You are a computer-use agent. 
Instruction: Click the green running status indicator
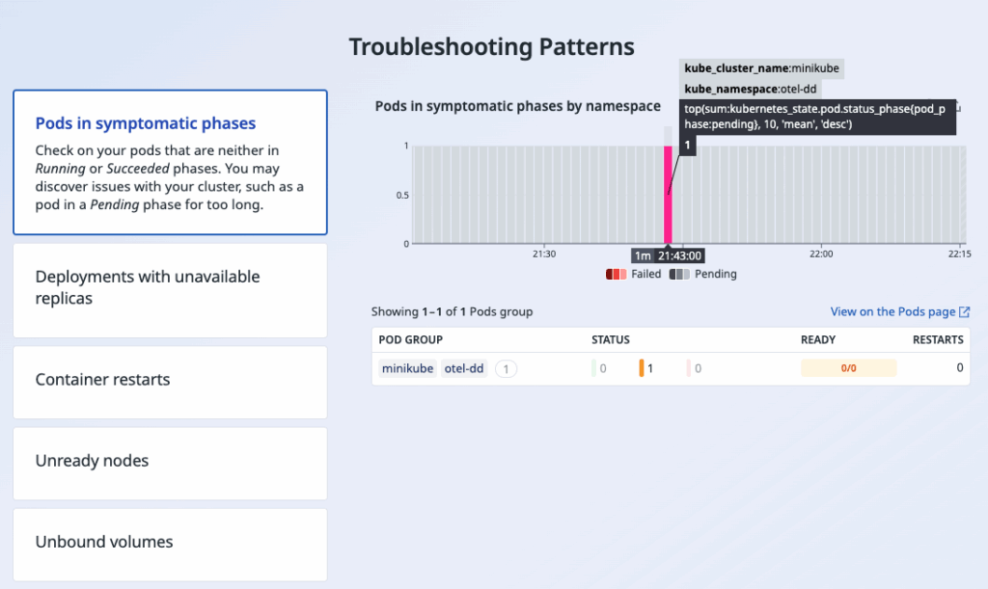tap(593, 368)
